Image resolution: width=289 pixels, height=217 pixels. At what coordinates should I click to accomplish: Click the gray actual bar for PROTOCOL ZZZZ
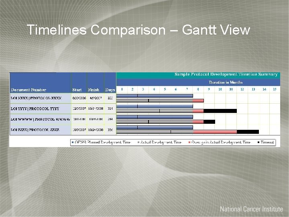(x=155, y=132)
